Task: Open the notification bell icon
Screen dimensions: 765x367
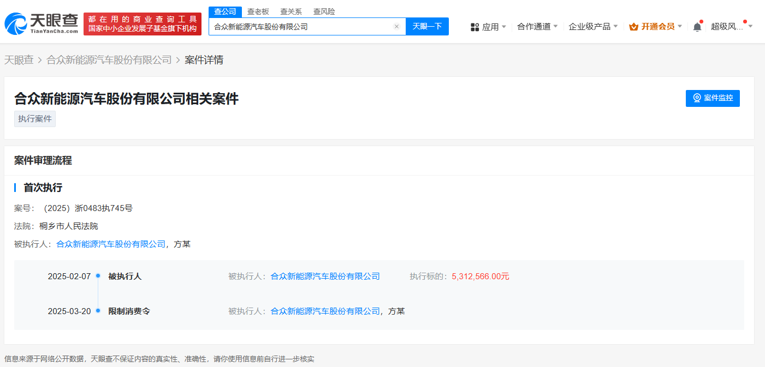Action: pos(697,27)
